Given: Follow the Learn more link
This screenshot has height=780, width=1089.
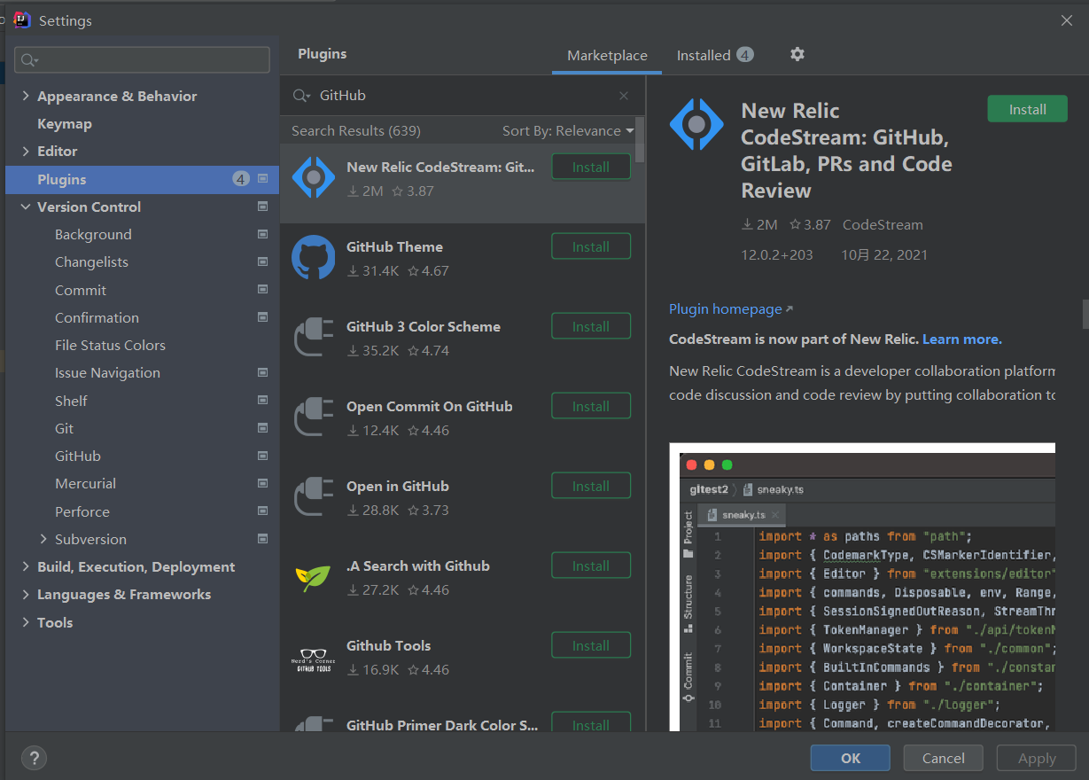Looking at the screenshot, I should (962, 339).
